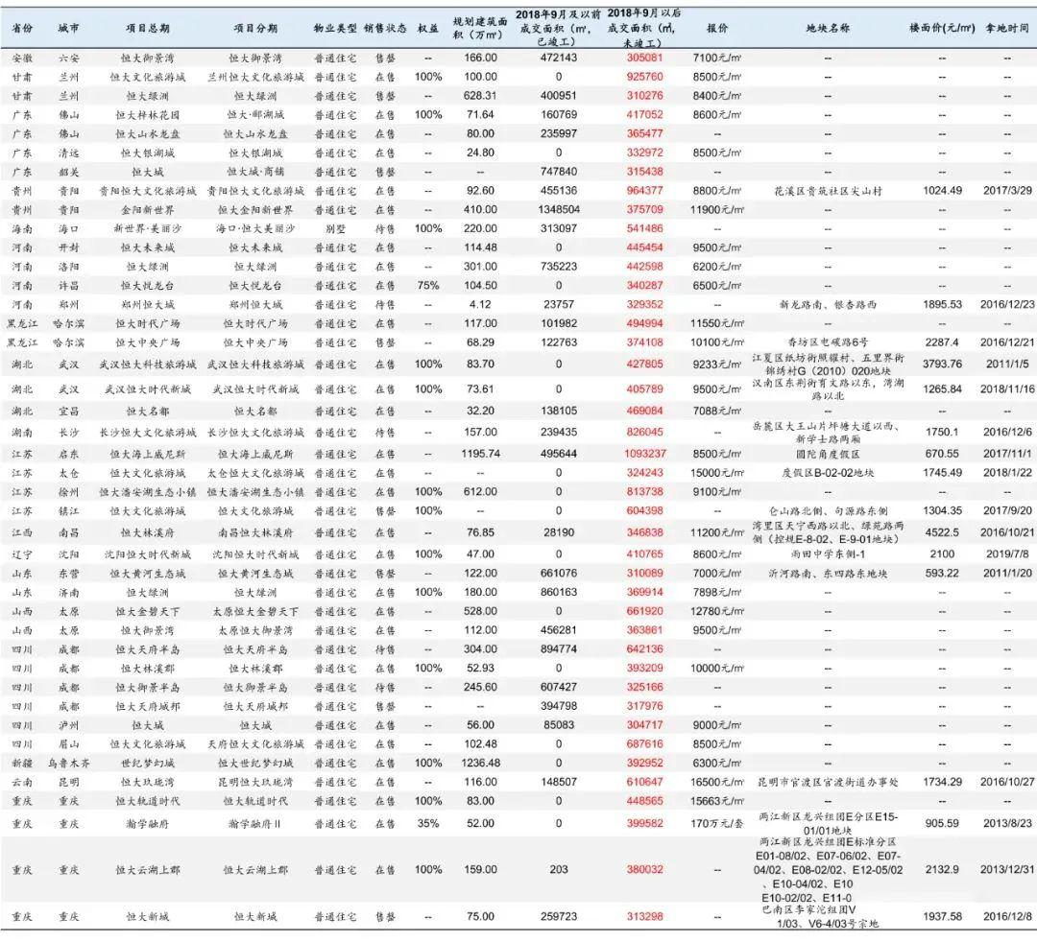Screen dimensions: 1037x942
Task: Select the 六安 city cell
Action: coord(69,58)
